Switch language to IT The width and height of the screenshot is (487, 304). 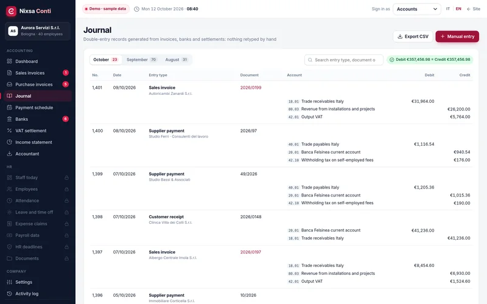coord(448,9)
